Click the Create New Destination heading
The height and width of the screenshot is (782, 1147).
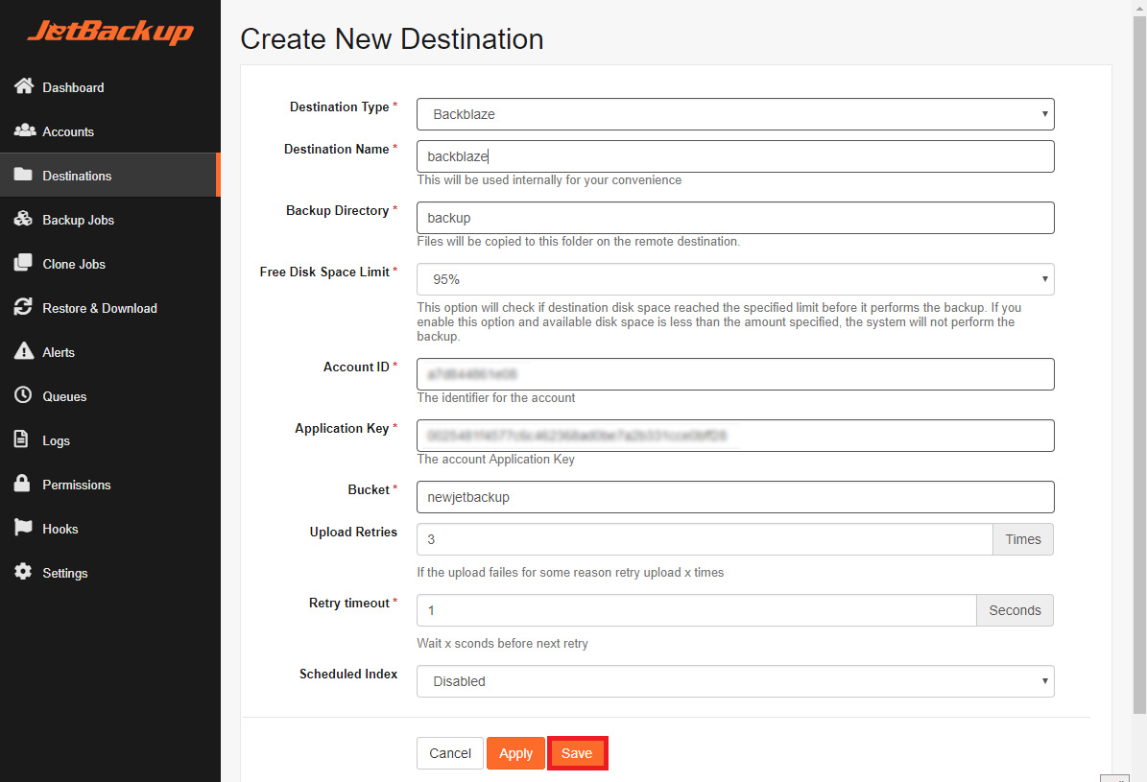(x=392, y=39)
